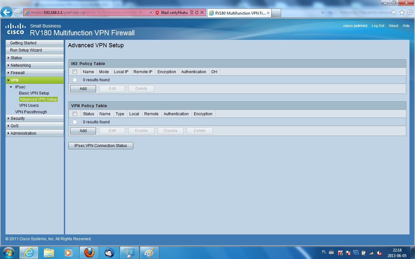
Task: Toggle the VPN Policy Table select-all checkbox
Action: click(75, 114)
